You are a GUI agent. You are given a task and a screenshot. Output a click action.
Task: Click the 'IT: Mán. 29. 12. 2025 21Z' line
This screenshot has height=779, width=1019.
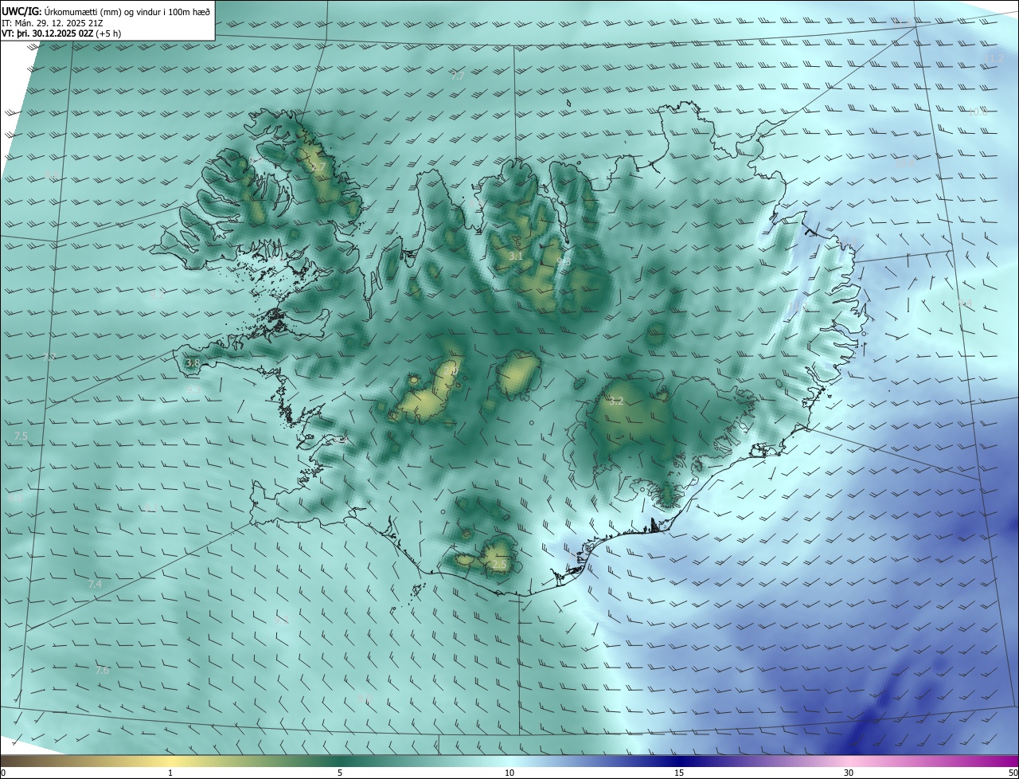point(52,22)
